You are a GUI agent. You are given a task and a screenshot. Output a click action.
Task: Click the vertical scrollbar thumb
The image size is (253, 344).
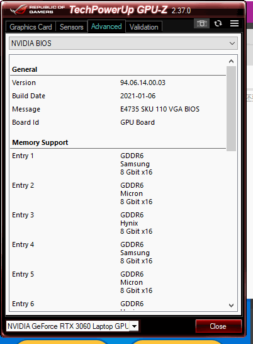pos(231,108)
